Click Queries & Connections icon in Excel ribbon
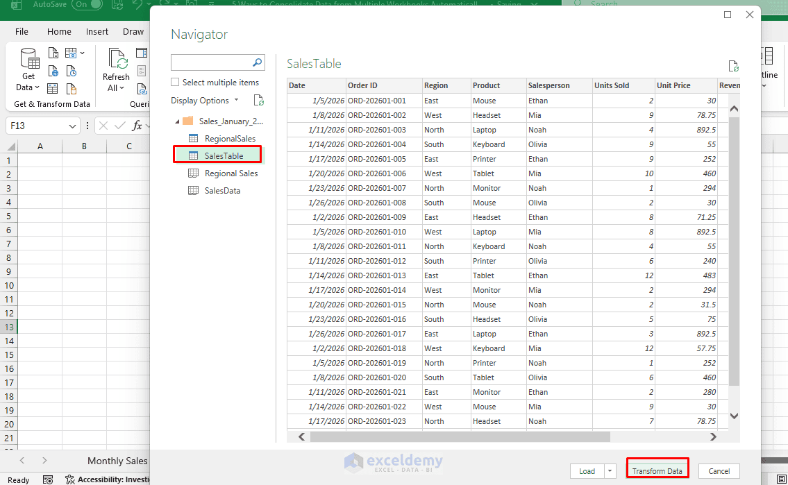 point(142,53)
